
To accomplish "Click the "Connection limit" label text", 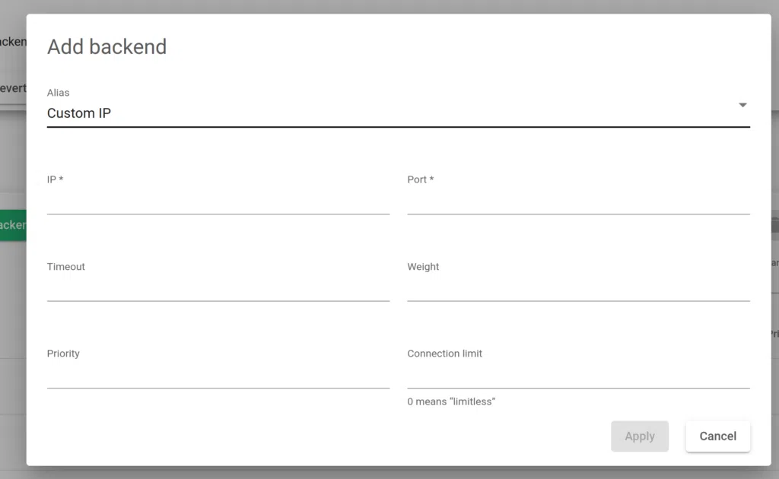I will coord(444,354).
